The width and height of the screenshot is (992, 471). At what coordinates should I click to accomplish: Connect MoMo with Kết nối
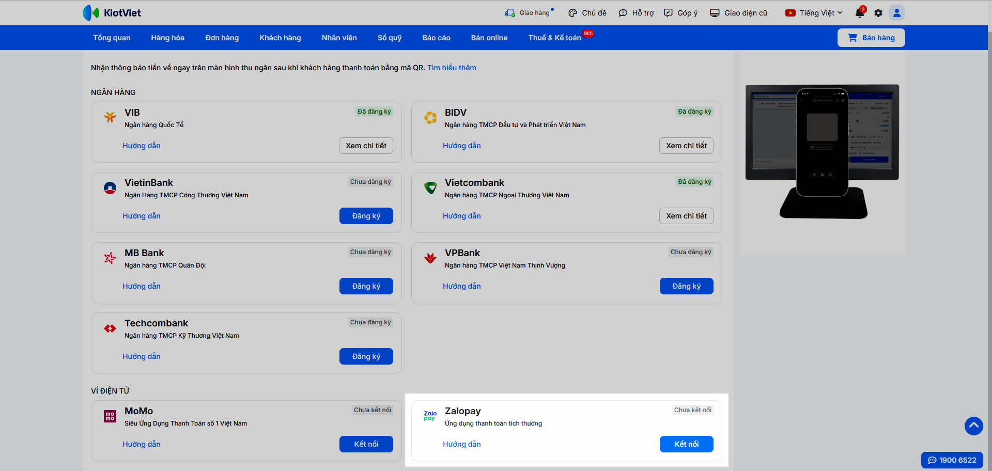coord(366,444)
